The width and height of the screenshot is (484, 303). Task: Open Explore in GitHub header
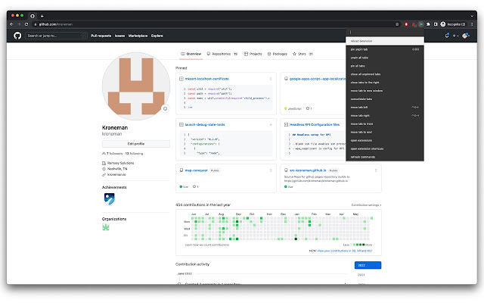(x=157, y=36)
